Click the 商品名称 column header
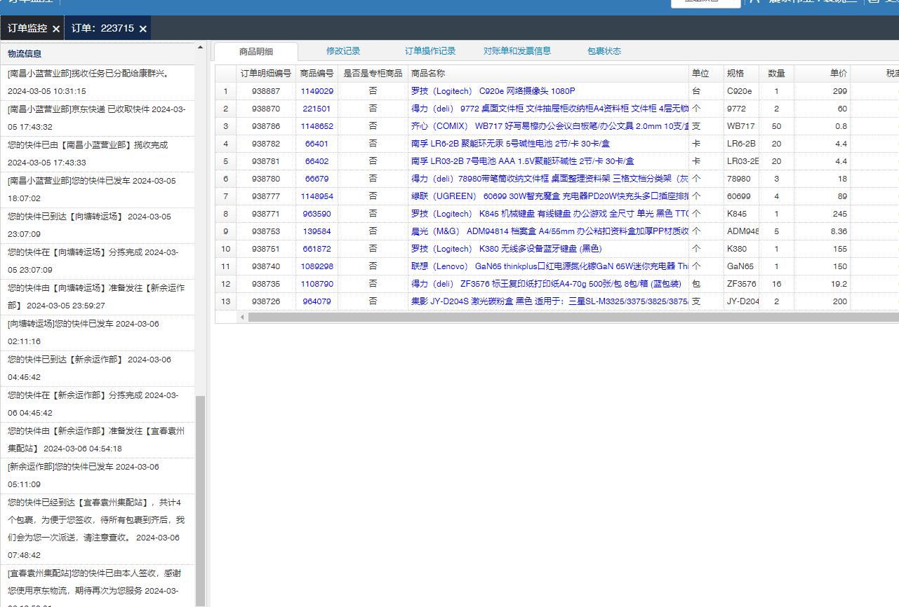The width and height of the screenshot is (899, 607). (548, 74)
